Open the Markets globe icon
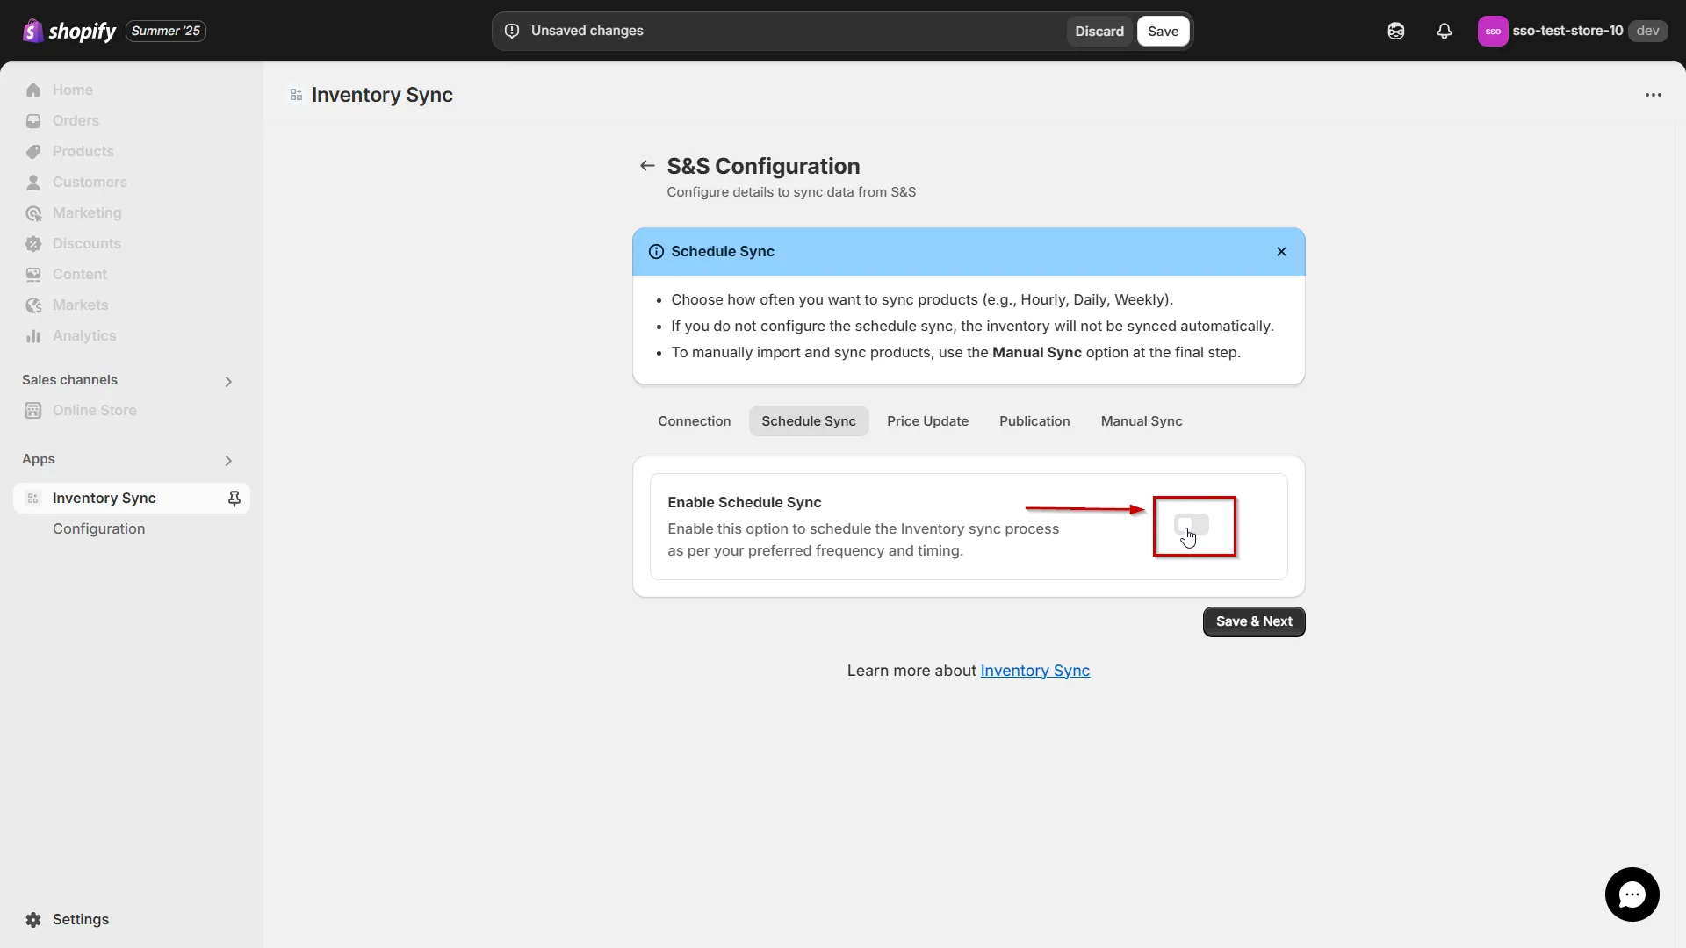1686x948 pixels. (x=33, y=305)
